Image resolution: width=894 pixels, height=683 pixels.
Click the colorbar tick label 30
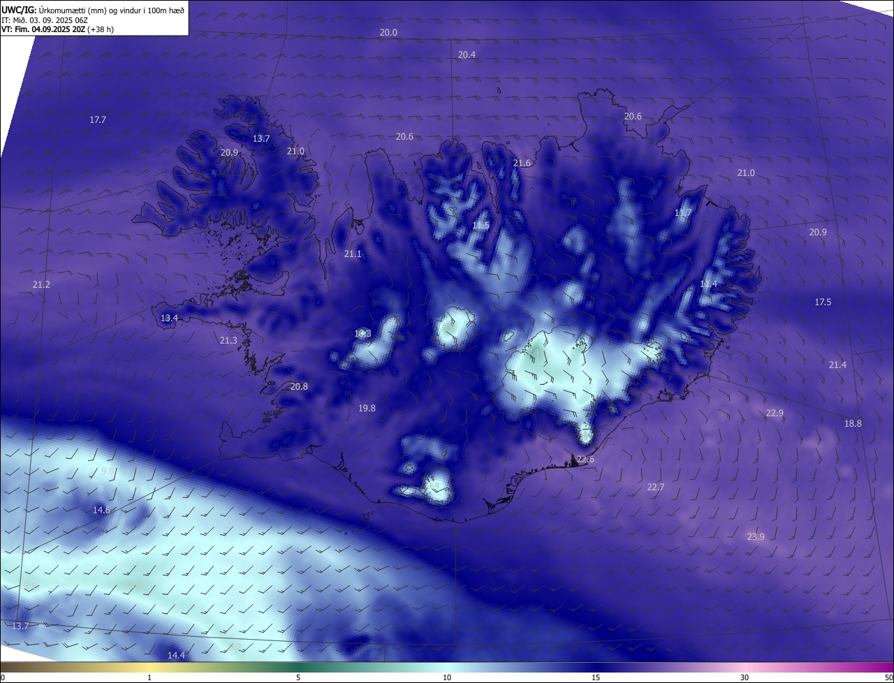click(x=745, y=678)
